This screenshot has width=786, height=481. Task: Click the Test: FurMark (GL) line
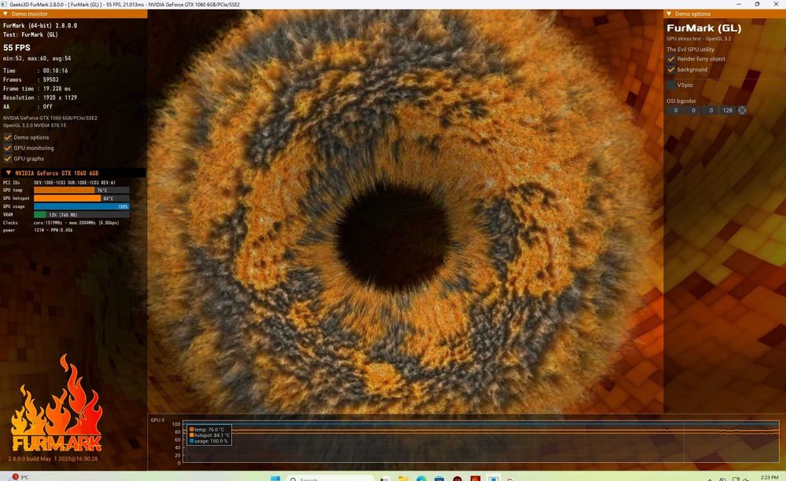coord(31,35)
